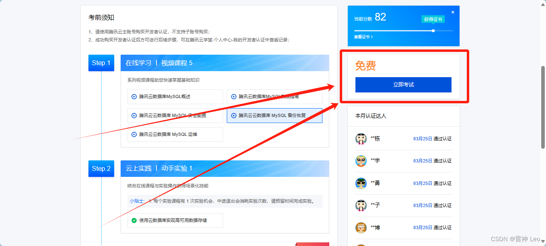Open course 腾讯云云数据库 MySQL 备份恢复
The height and width of the screenshot is (246, 546).
[x=275, y=115]
